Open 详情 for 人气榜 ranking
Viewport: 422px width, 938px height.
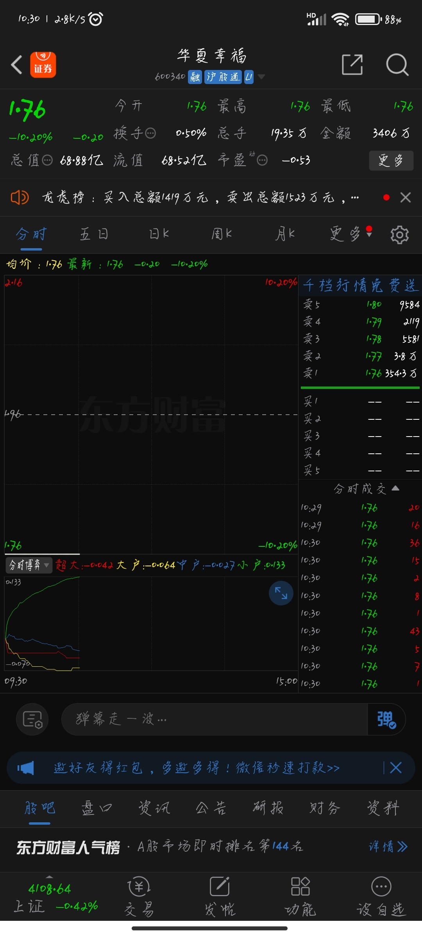[388, 847]
